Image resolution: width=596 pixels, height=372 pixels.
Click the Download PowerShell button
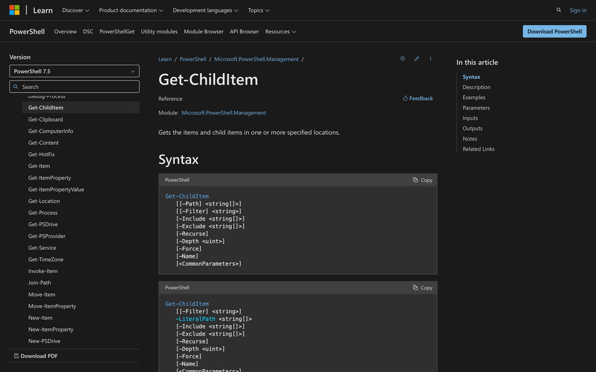(554, 31)
